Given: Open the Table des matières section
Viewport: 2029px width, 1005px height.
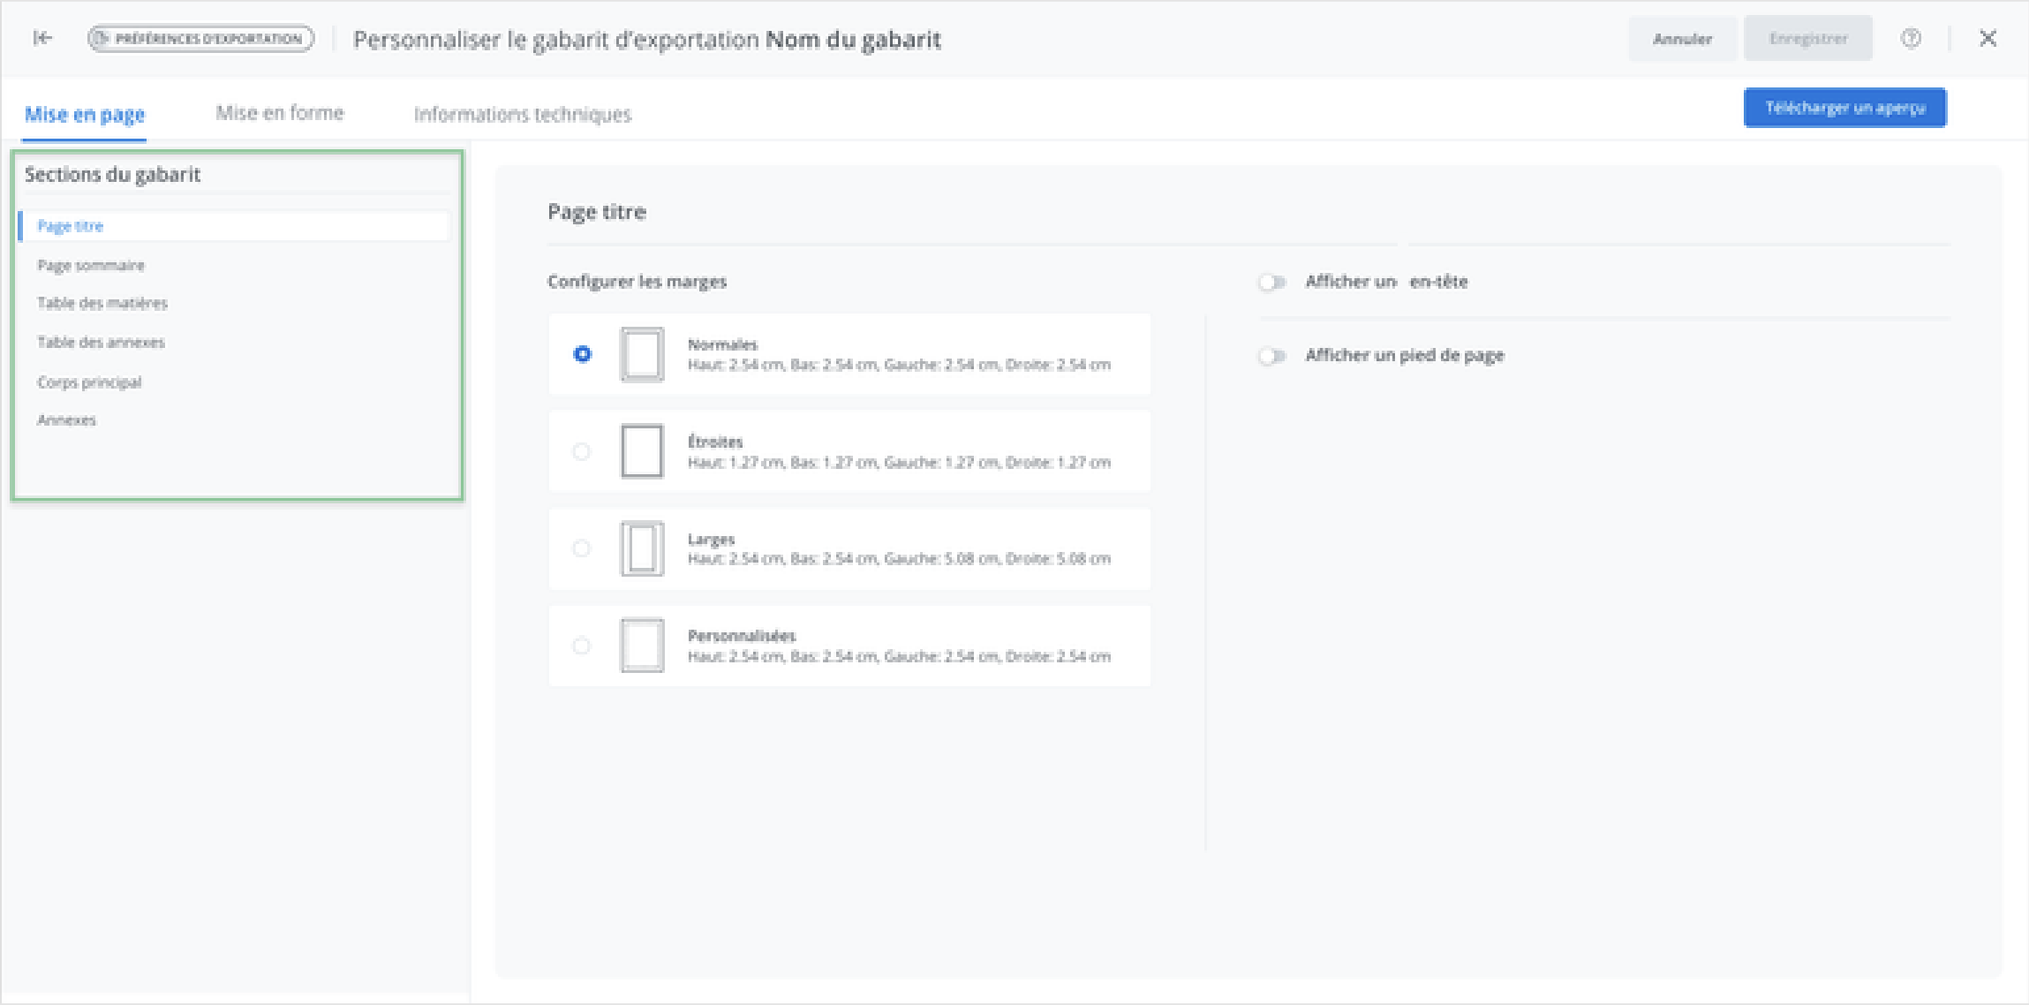Looking at the screenshot, I should coord(102,303).
